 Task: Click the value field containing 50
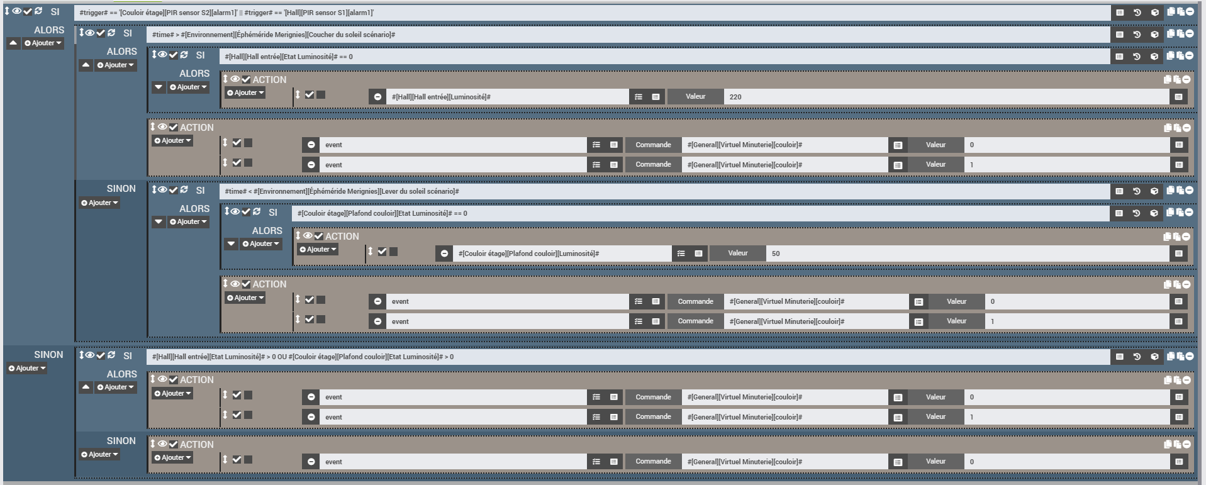[968, 254]
